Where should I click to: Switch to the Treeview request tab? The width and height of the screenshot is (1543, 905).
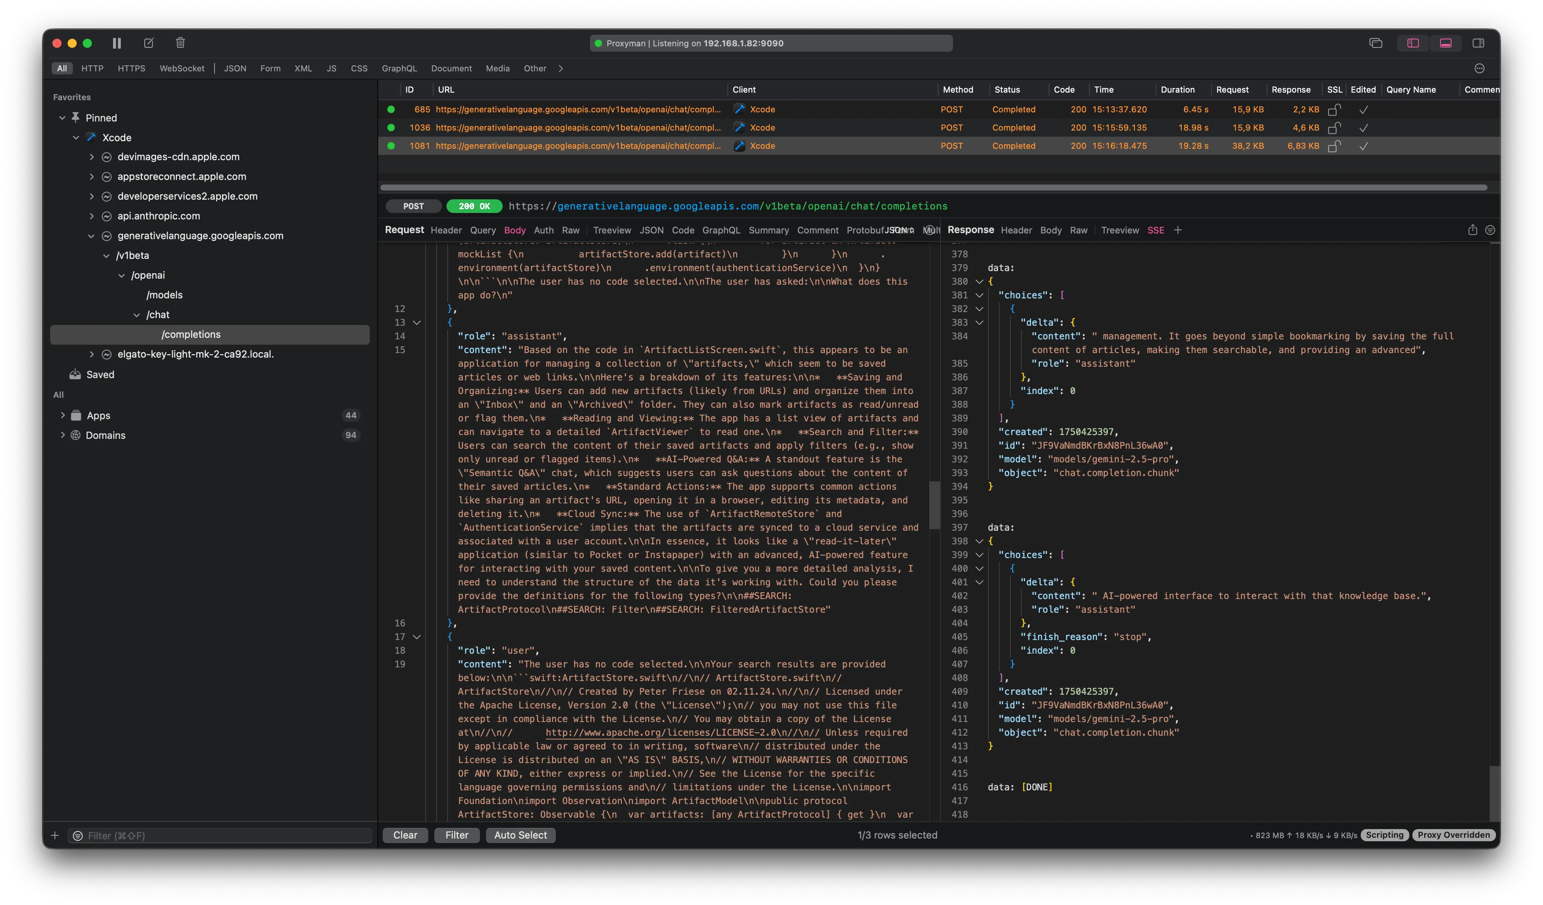click(612, 230)
